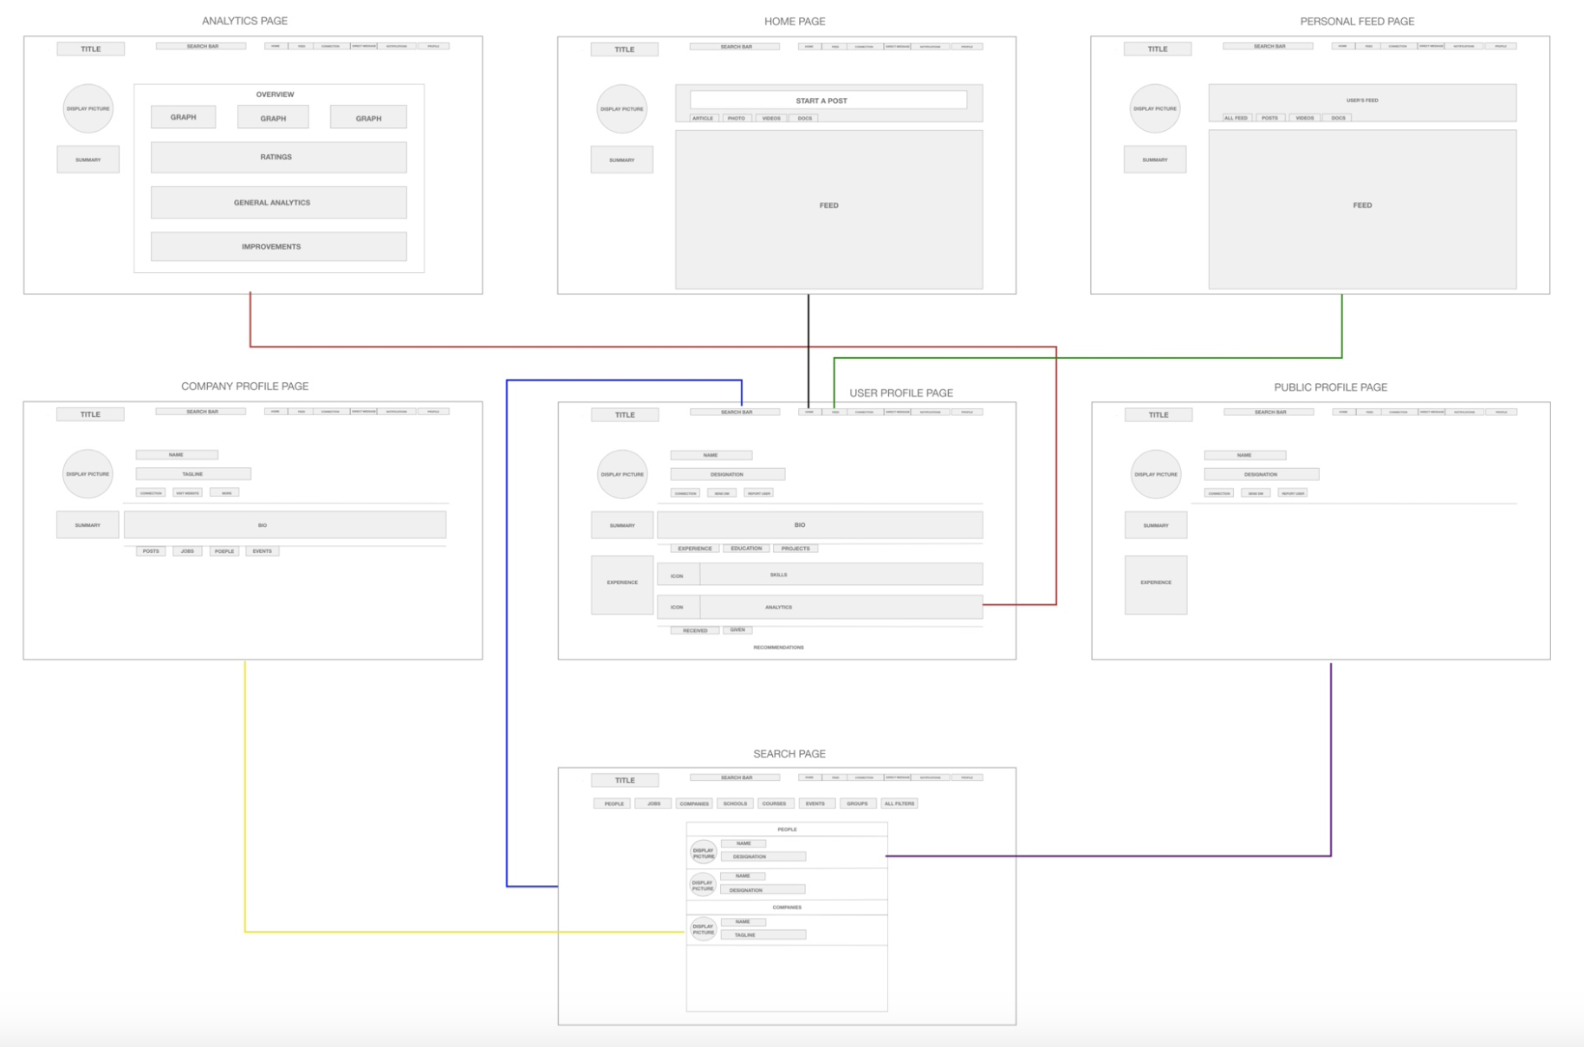The image size is (1584, 1047).
Task: Select the Docs option on the Home page
Action: coord(805,118)
